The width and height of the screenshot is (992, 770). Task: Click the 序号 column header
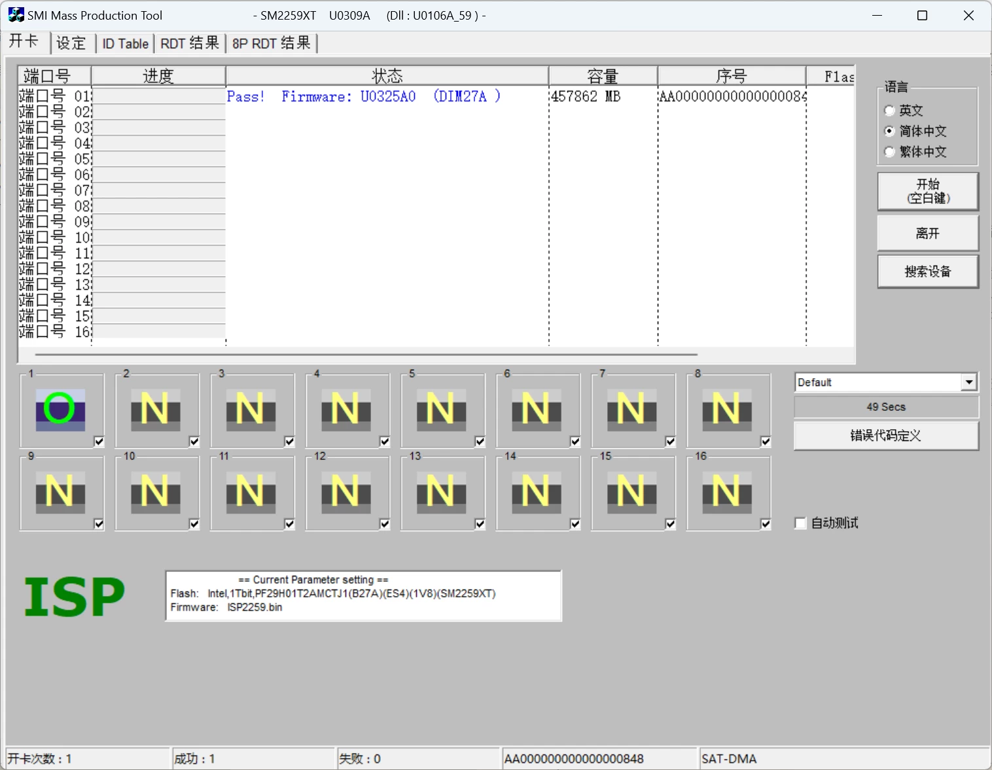pyautogui.click(x=732, y=76)
